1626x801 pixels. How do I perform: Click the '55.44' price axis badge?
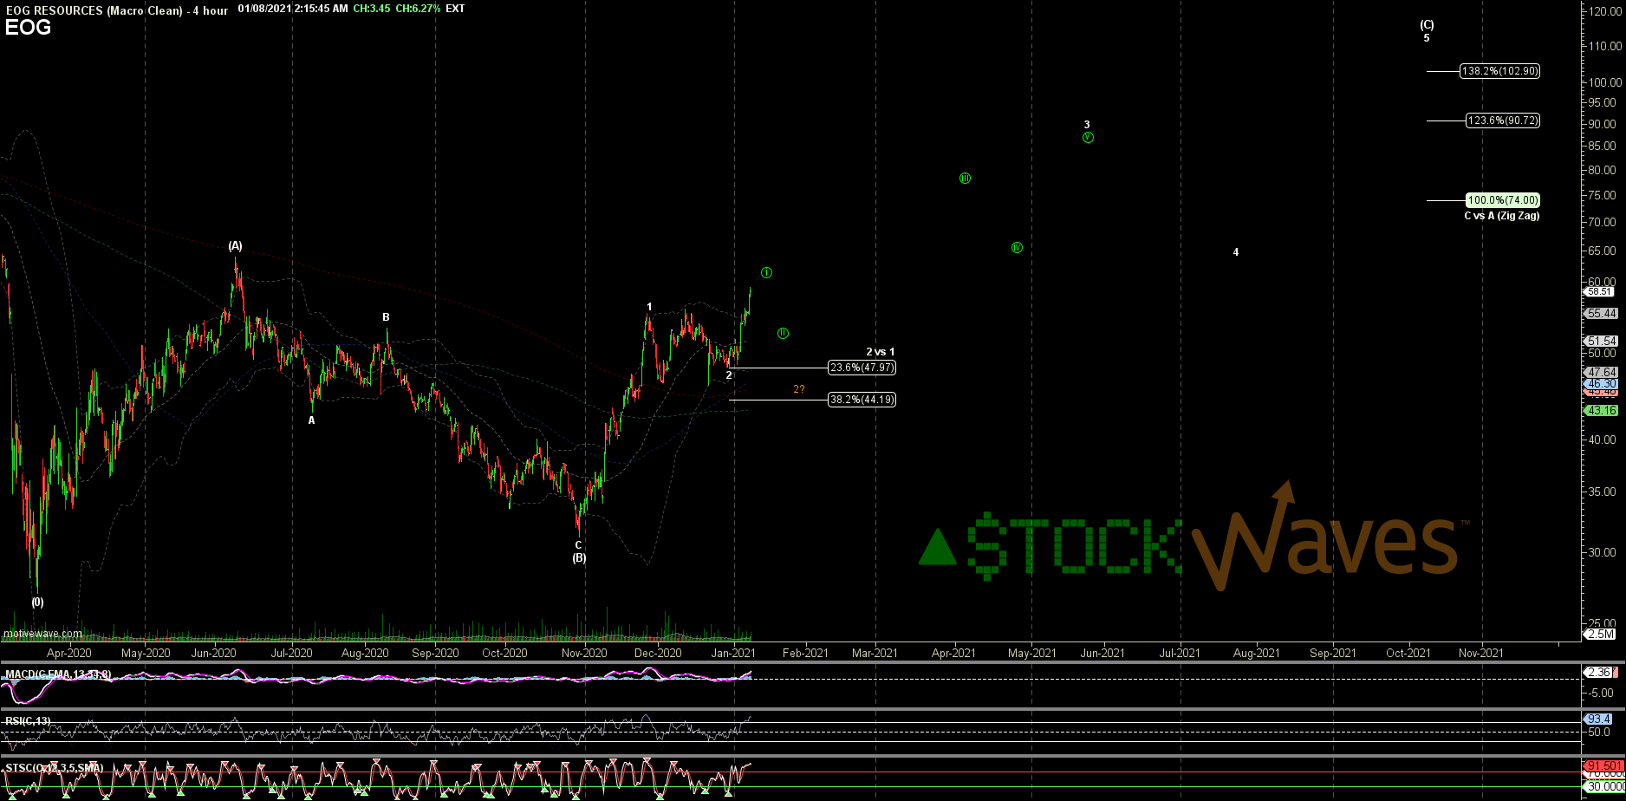[x=1601, y=314]
